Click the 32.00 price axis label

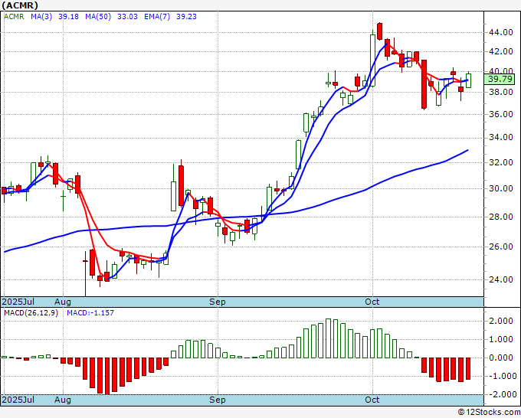(x=500, y=162)
